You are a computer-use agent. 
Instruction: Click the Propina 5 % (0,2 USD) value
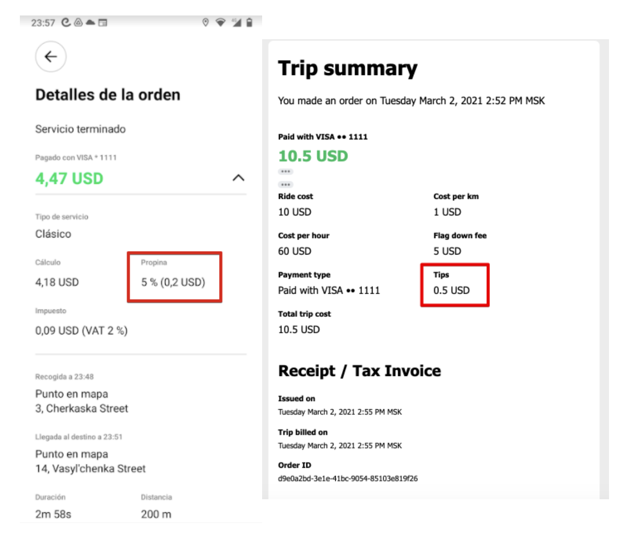tap(173, 282)
